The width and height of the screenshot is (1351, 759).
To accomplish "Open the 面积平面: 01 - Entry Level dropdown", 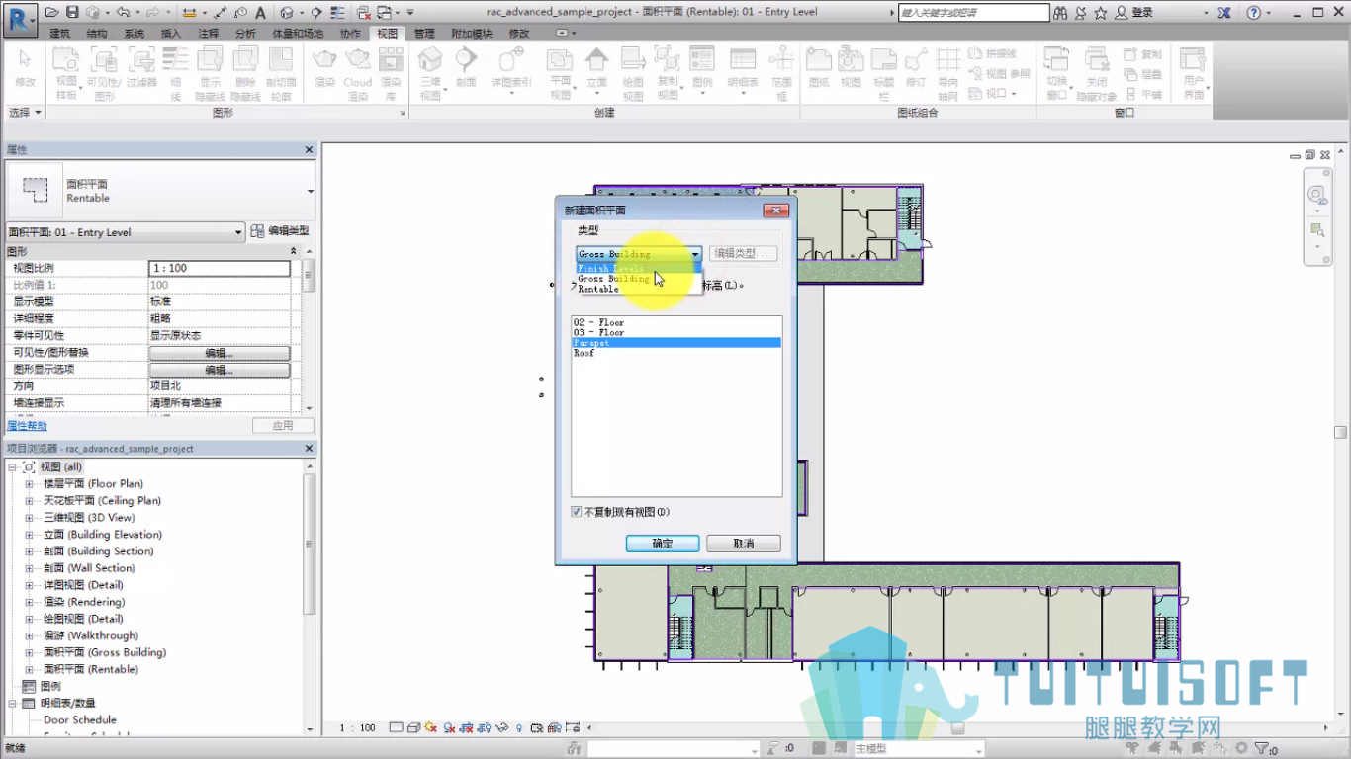I will pyautogui.click(x=126, y=232).
